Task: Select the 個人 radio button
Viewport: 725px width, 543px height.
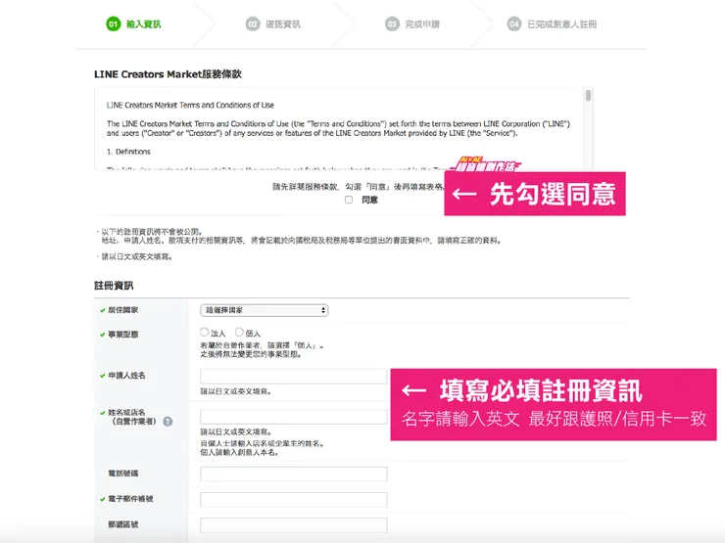Action: pyautogui.click(x=239, y=332)
